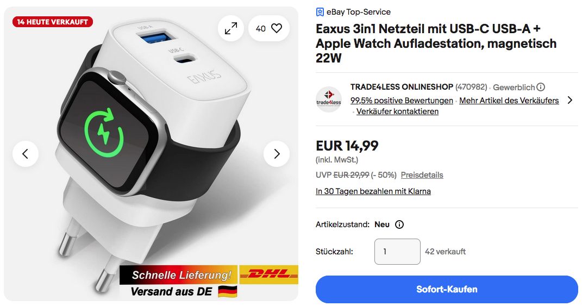This screenshot has width=582, height=306.
Task: Click the eBay Top-Service badge icon
Action: (x=320, y=12)
